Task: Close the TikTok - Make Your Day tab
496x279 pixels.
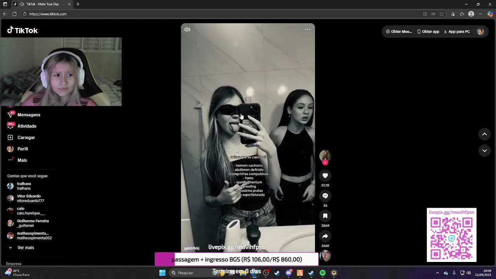Action: pyautogui.click(x=69, y=4)
